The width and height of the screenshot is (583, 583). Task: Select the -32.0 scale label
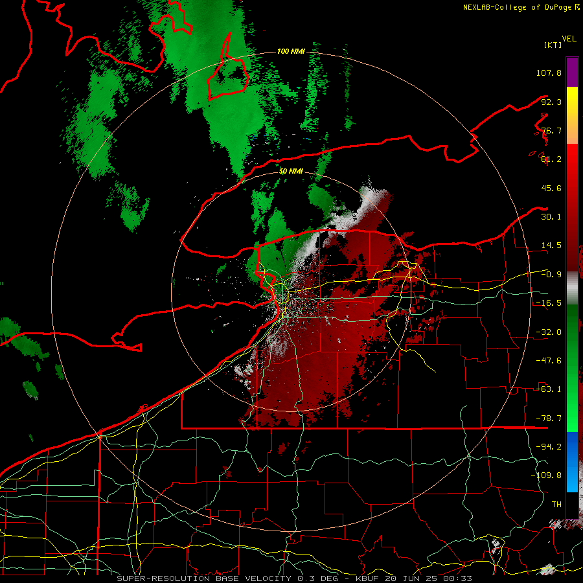pos(549,332)
